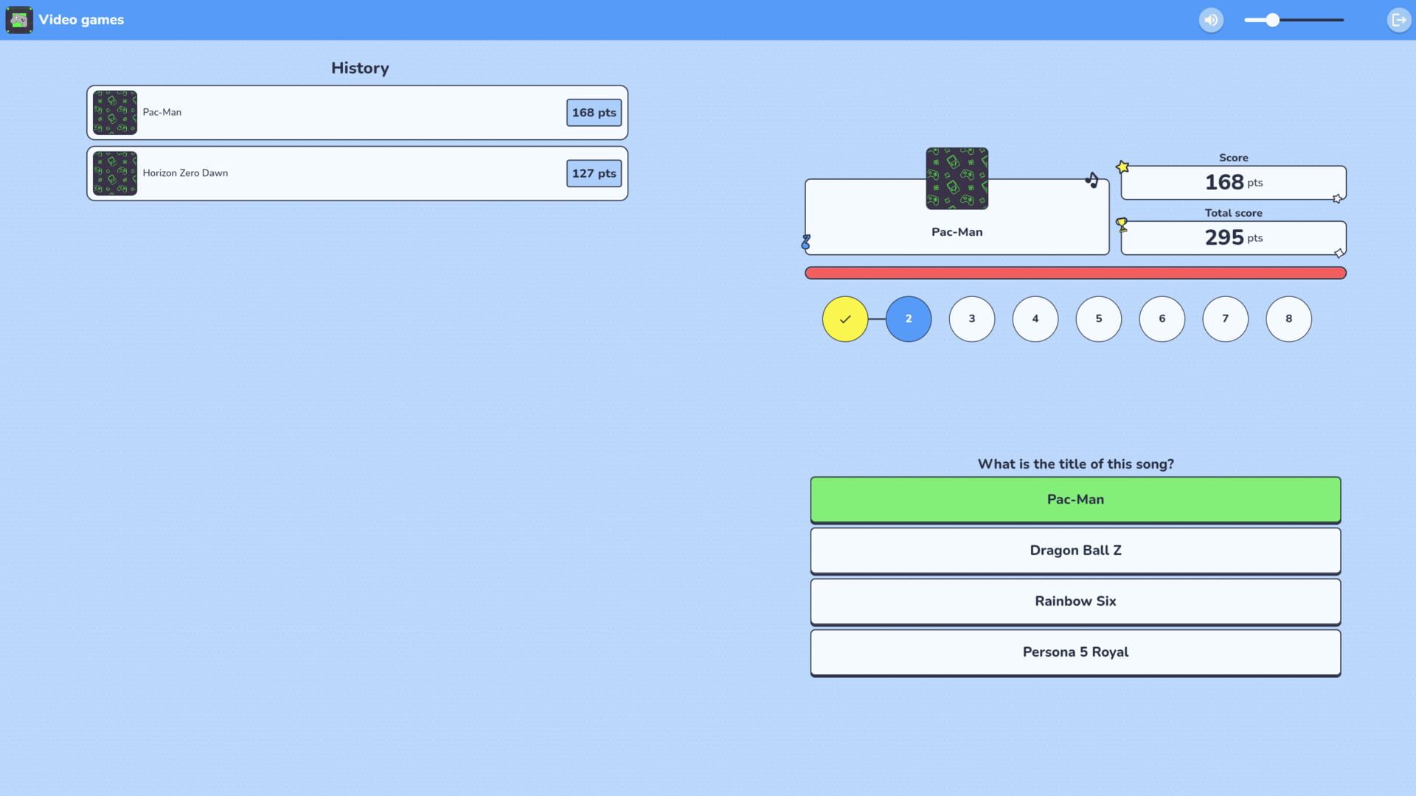
Task: Click the 127 pts badge in History
Action: 594,174
